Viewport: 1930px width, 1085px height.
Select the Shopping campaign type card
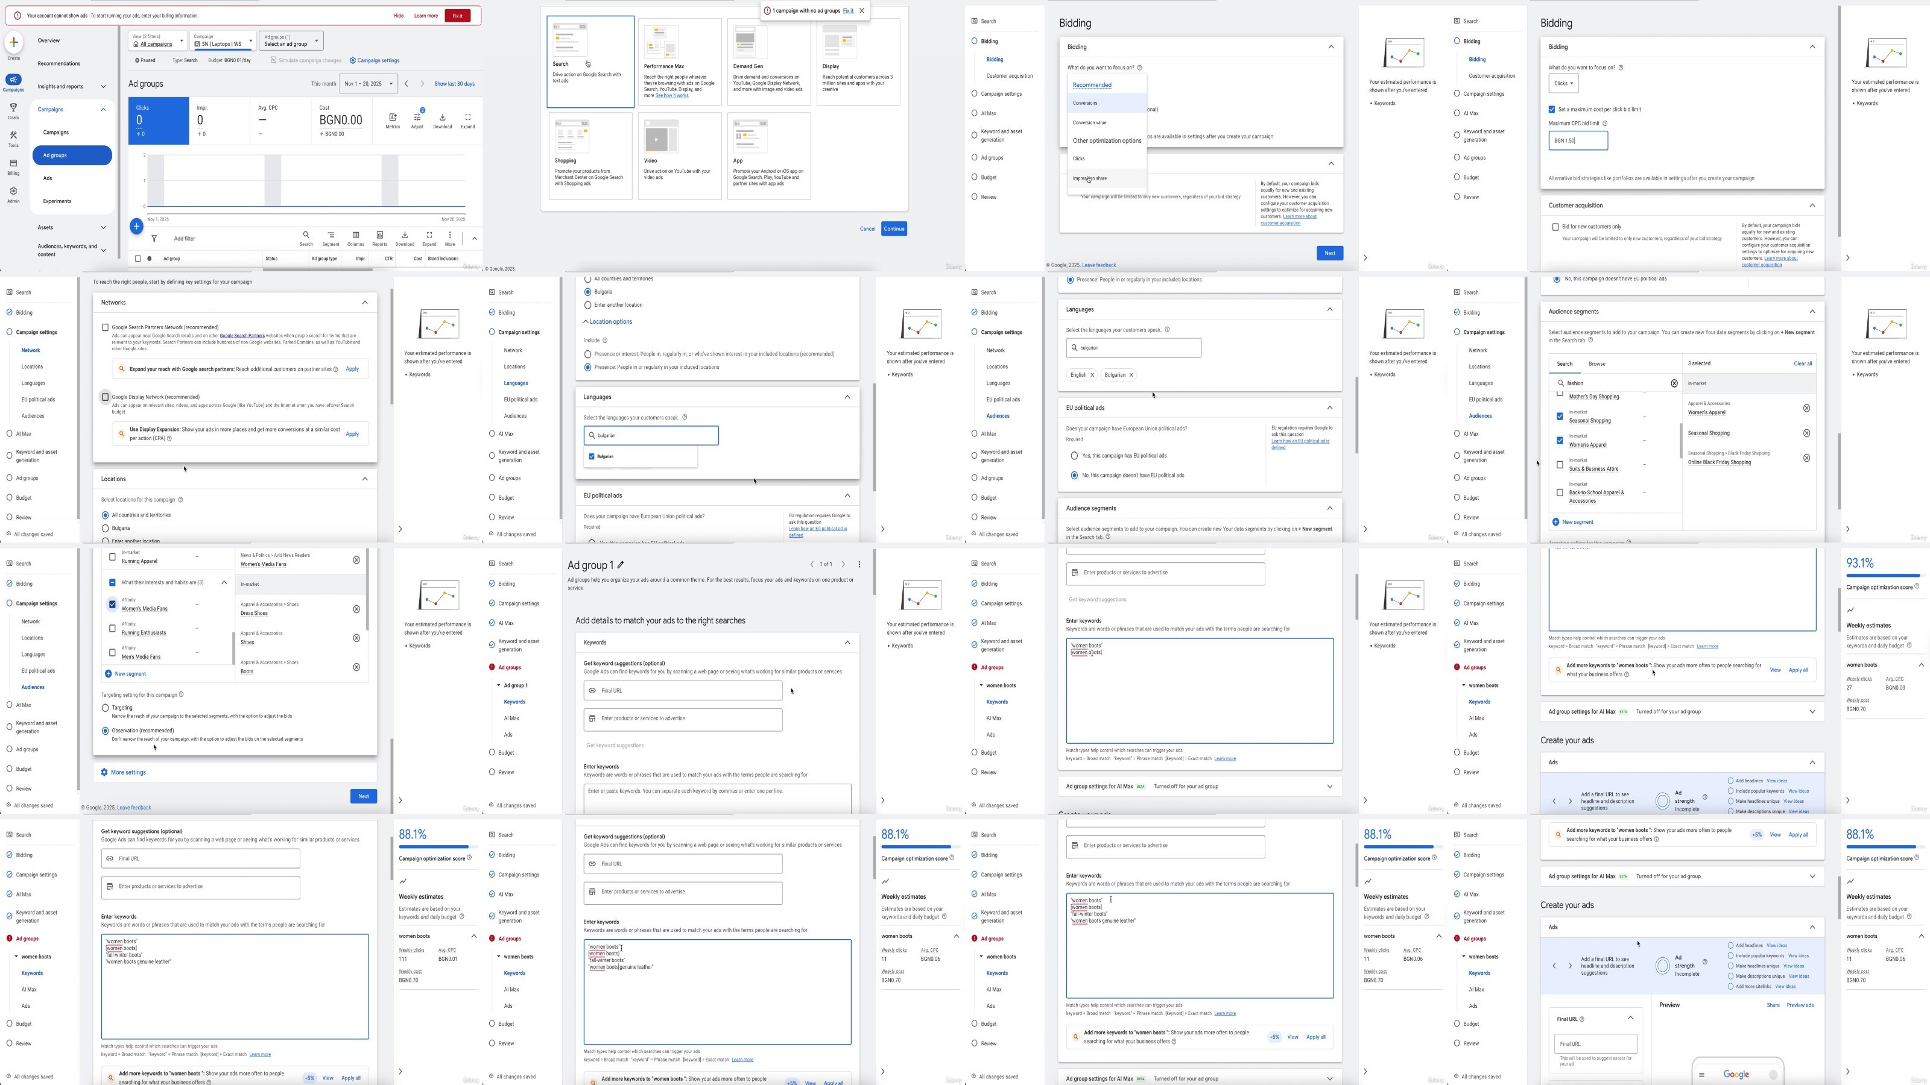tap(590, 156)
